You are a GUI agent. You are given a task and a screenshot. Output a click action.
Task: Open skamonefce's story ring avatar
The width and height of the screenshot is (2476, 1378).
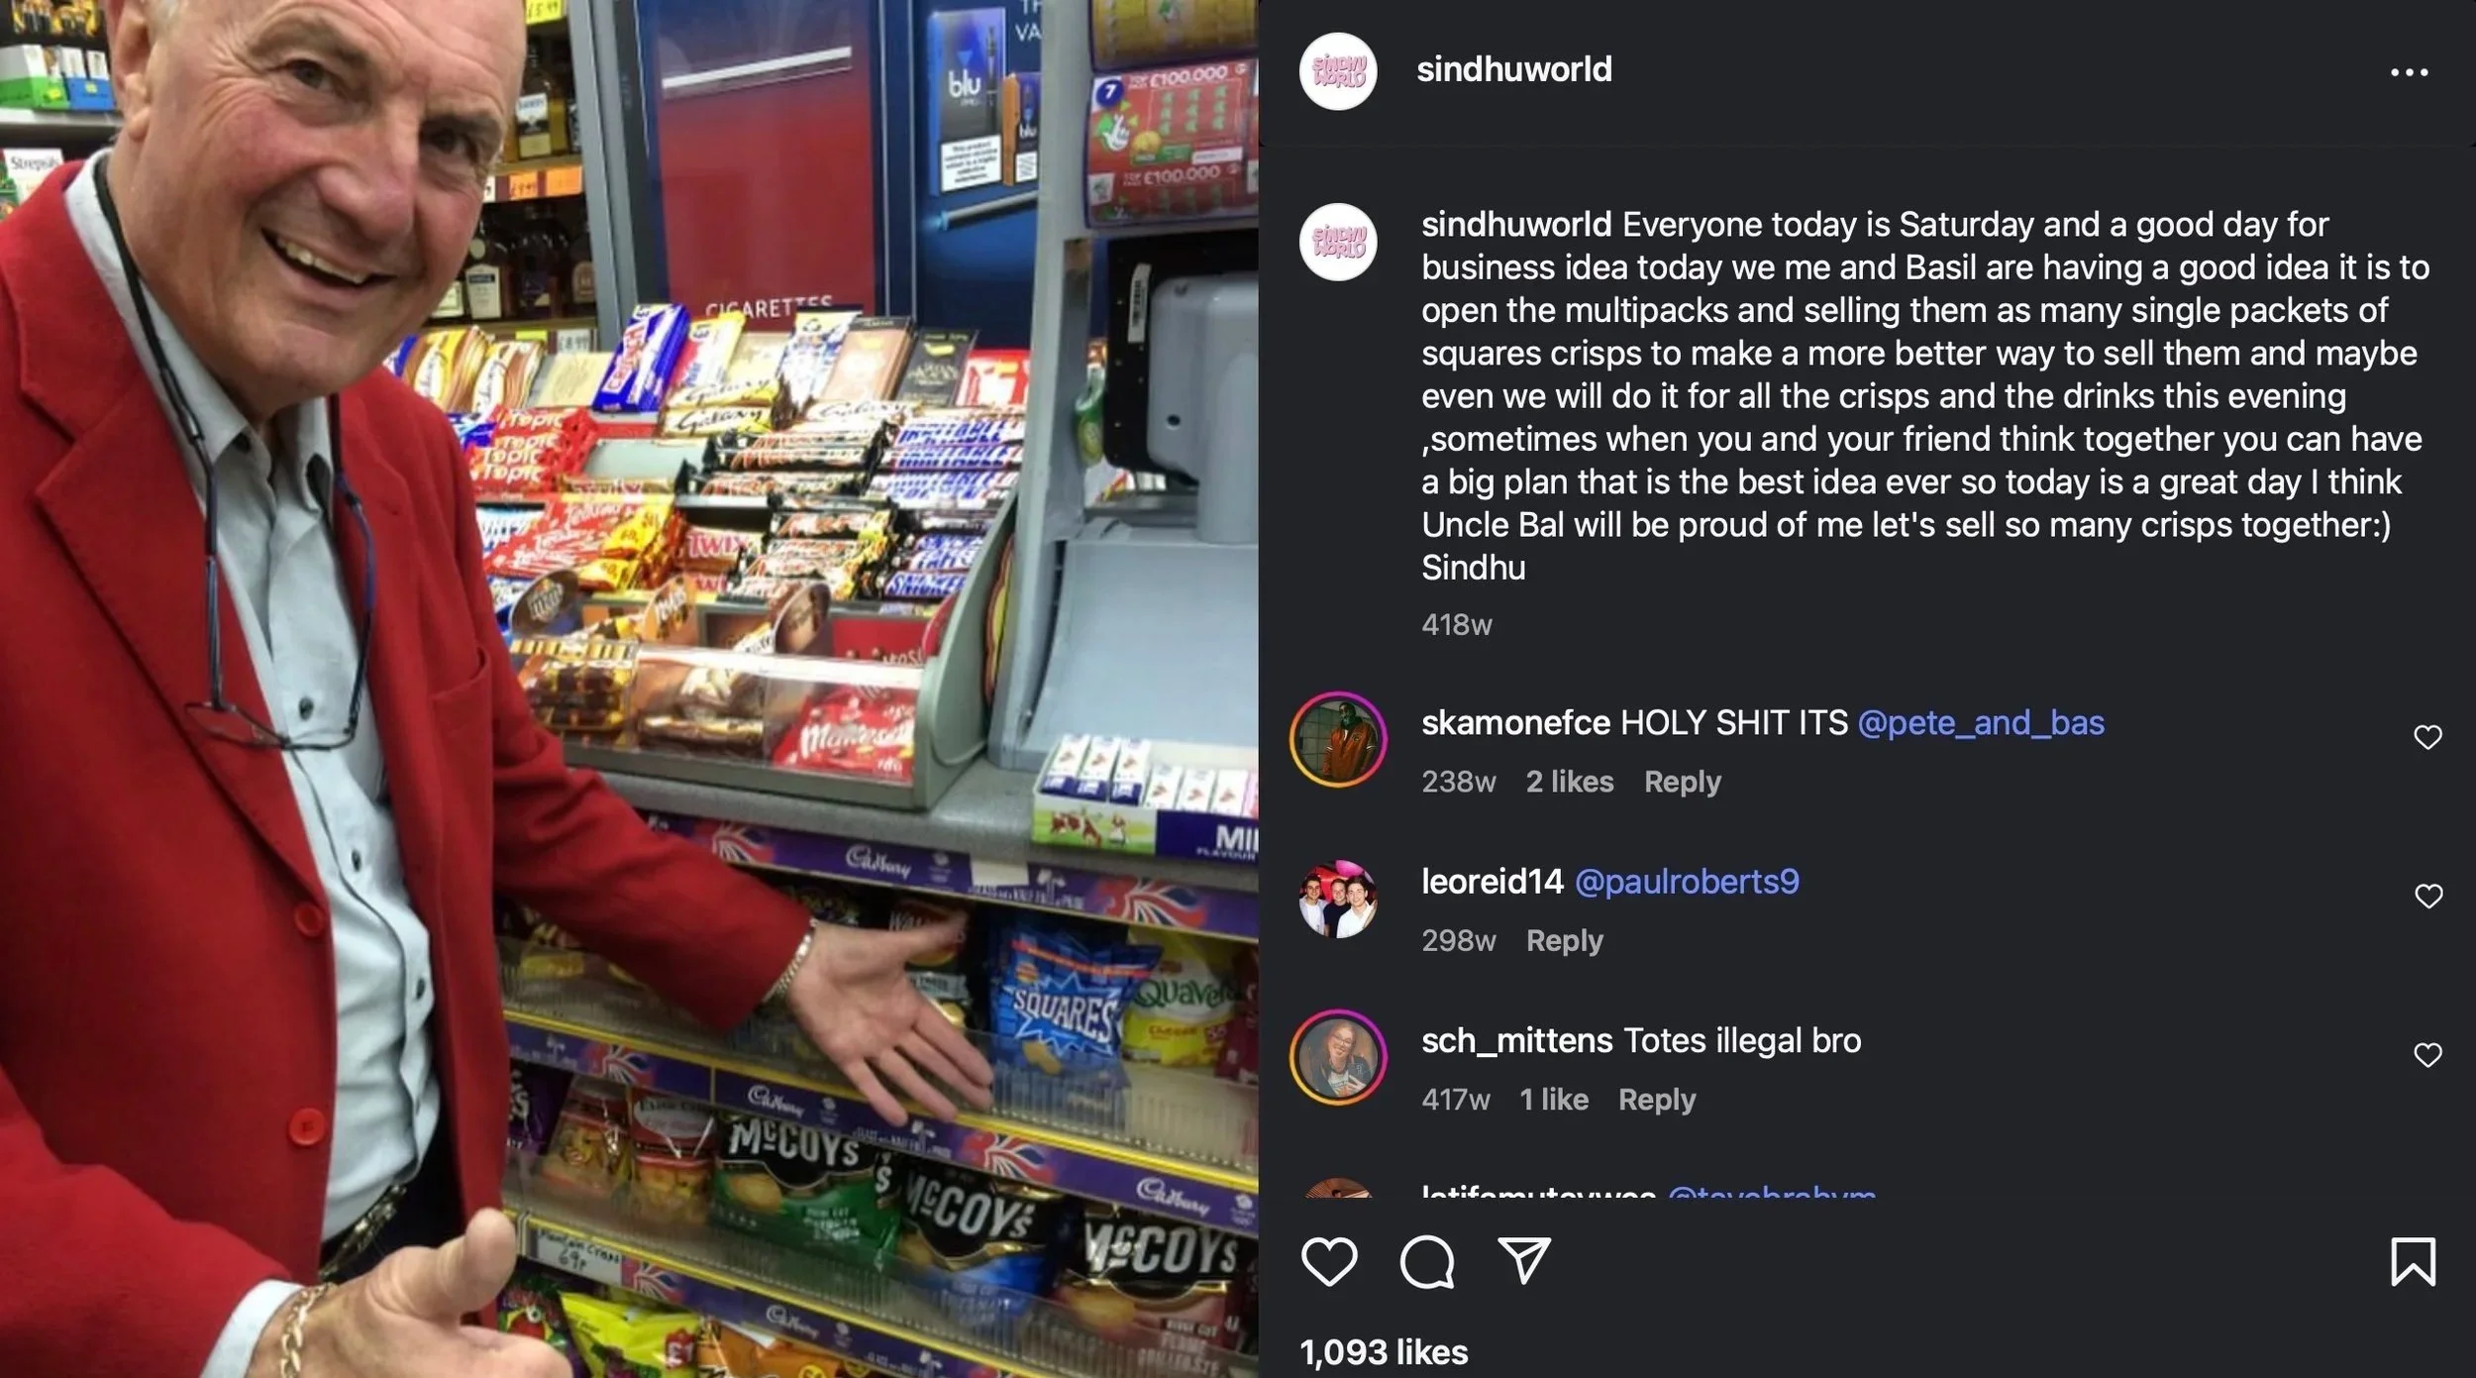[1338, 740]
